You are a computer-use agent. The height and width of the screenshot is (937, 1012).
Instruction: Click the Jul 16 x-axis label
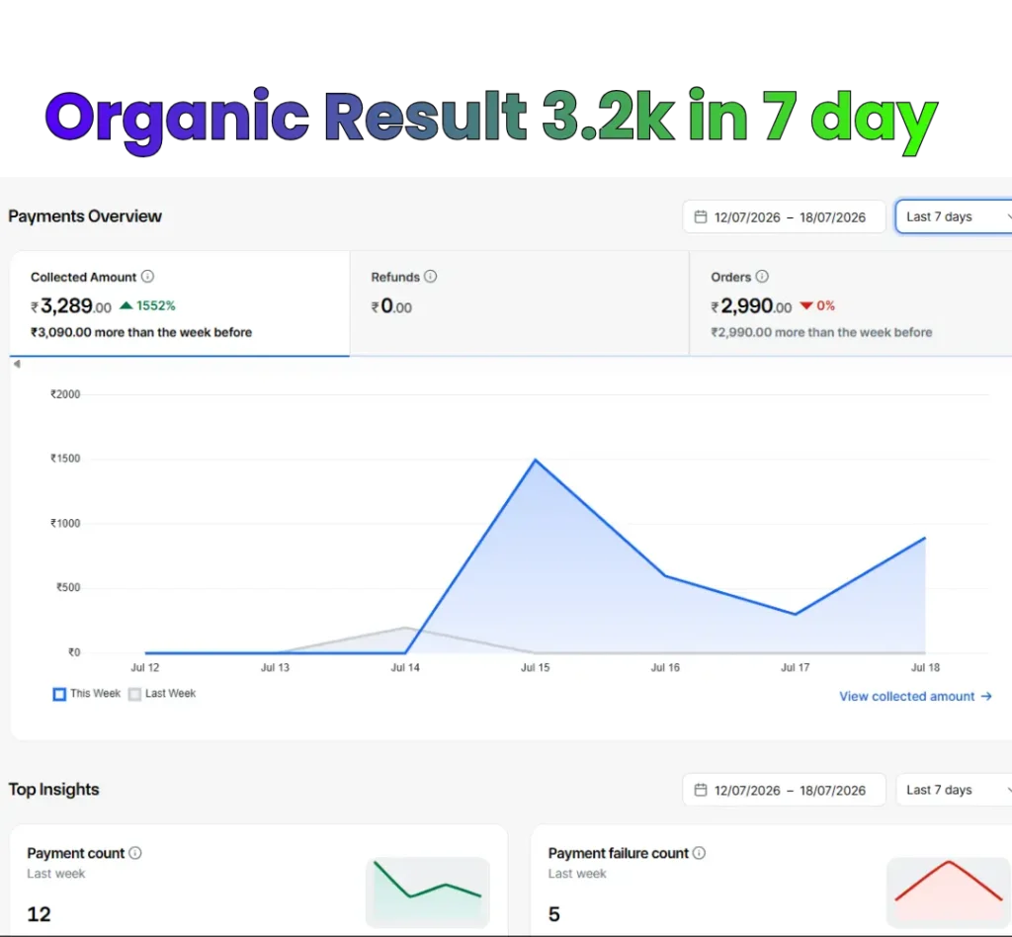[665, 667]
